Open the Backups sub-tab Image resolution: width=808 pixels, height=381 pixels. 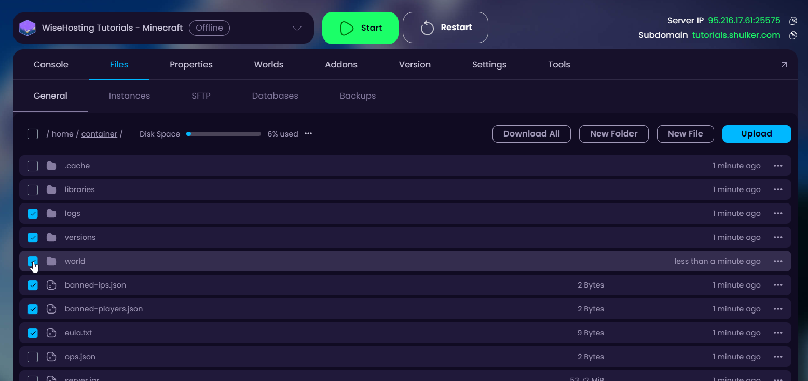click(358, 96)
